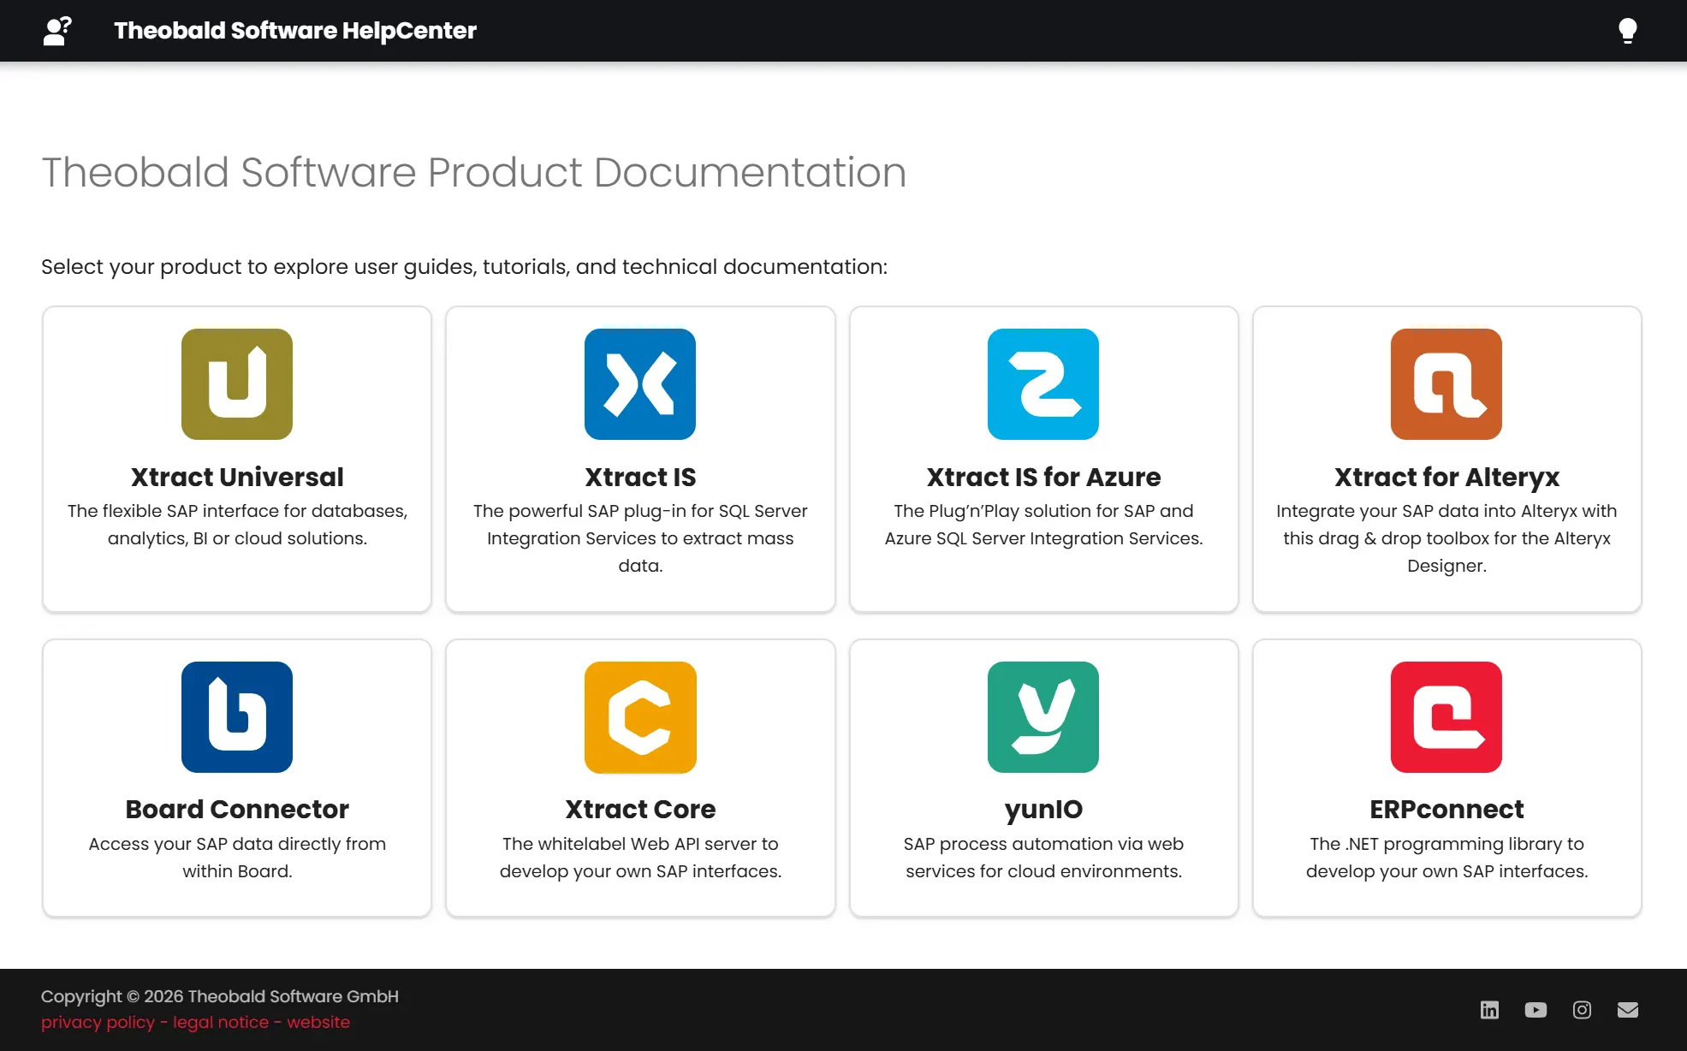Open the LinkedIn icon in footer
Viewport: 1687px width, 1051px height.
tap(1489, 1010)
